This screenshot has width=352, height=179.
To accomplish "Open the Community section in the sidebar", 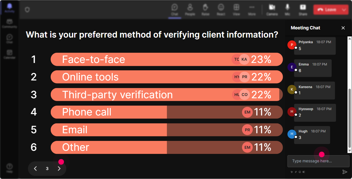I will tap(10, 23).
